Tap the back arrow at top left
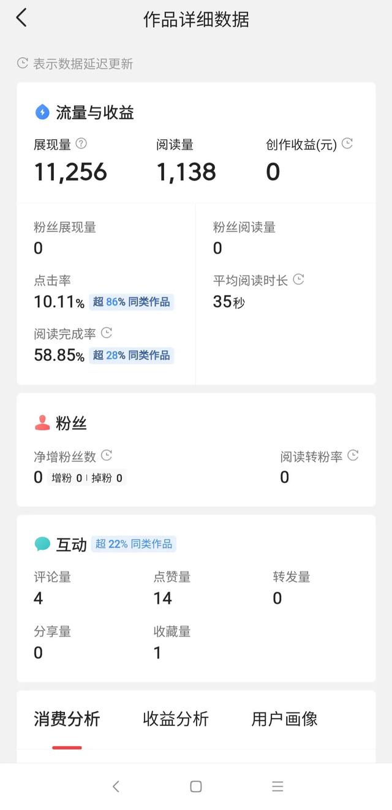The height and width of the screenshot is (810, 392). [x=21, y=18]
